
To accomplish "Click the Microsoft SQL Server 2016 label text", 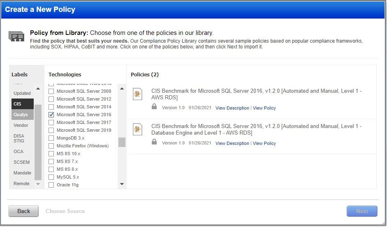I will [x=84, y=115].
